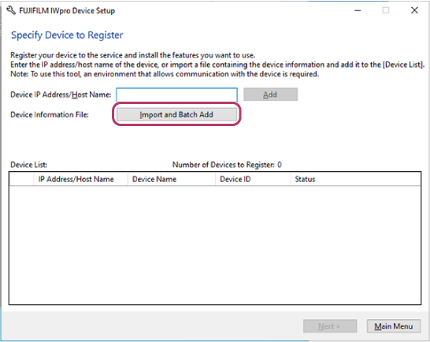Minimize the Device Setup window
Screen dimensions: 430x342
[358, 11]
